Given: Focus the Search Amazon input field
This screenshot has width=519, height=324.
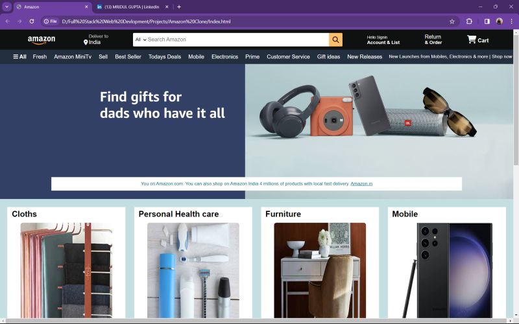Looking at the screenshot, I should (x=237, y=40).
